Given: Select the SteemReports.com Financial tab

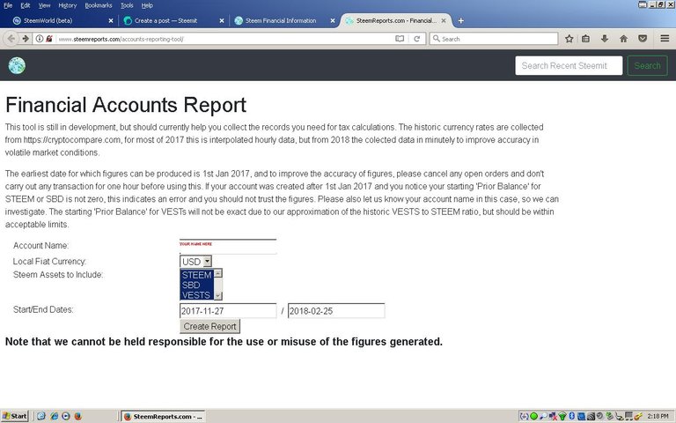Looking at the screenshot, I should (x=396, y=20).
